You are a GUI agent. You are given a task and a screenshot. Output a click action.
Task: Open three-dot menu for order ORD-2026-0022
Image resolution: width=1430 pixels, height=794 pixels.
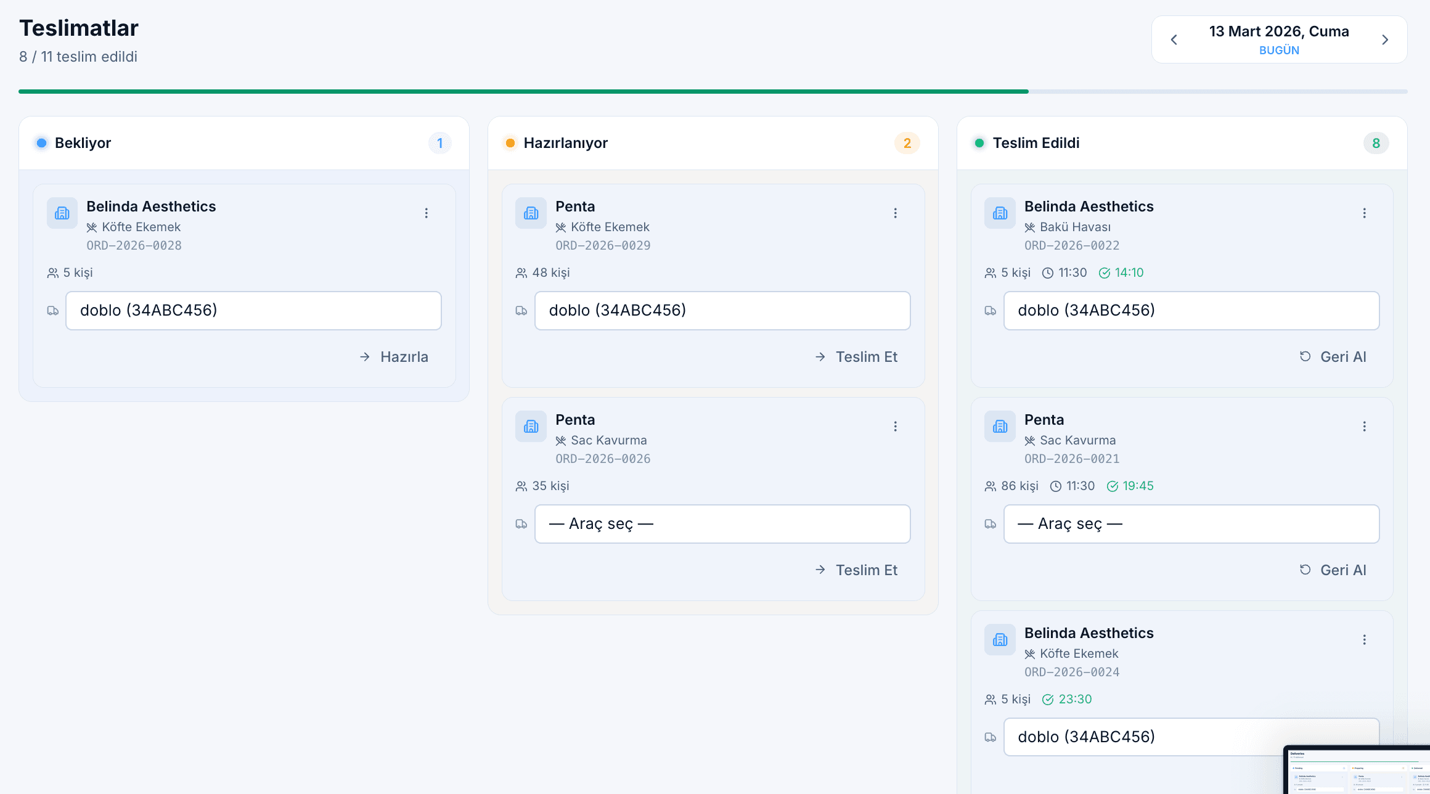coord(1364,213)
